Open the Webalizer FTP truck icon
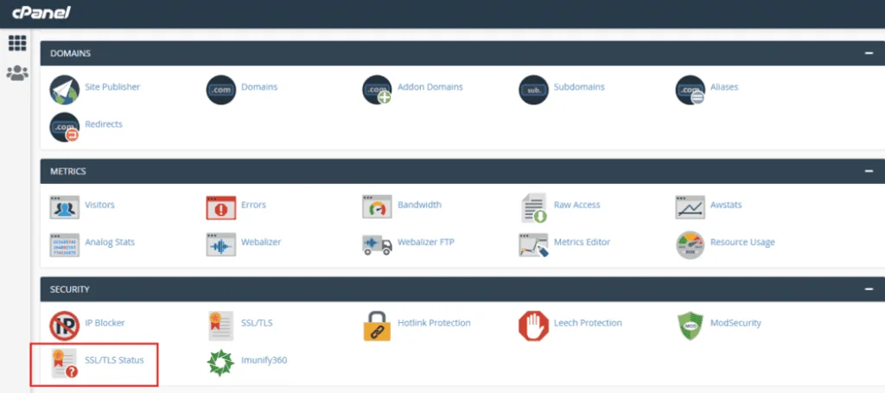 click(378, 244)
